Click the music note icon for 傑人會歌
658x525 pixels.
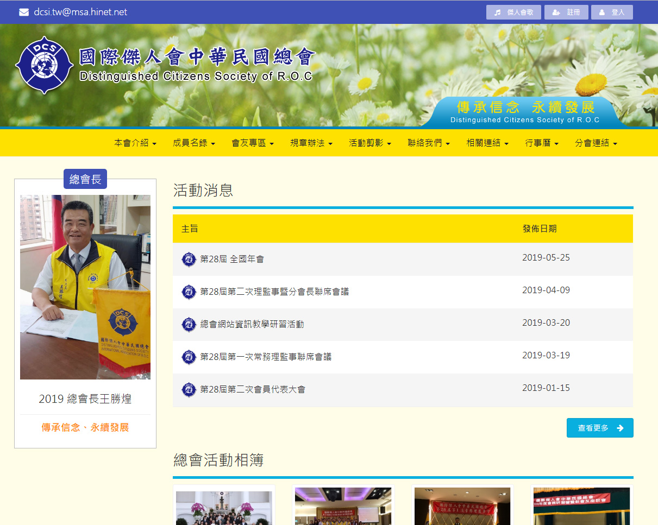coord(497,12)
